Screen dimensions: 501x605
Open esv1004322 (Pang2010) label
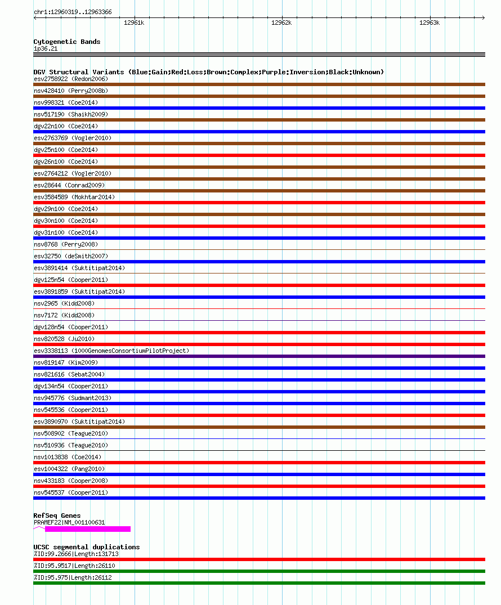point(69,469)
